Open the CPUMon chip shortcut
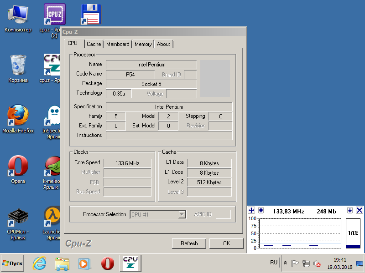365x273 pixels. (x=18, y=217)
